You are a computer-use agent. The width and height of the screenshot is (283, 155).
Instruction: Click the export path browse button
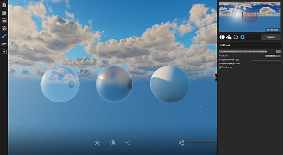tap(278, 52)
